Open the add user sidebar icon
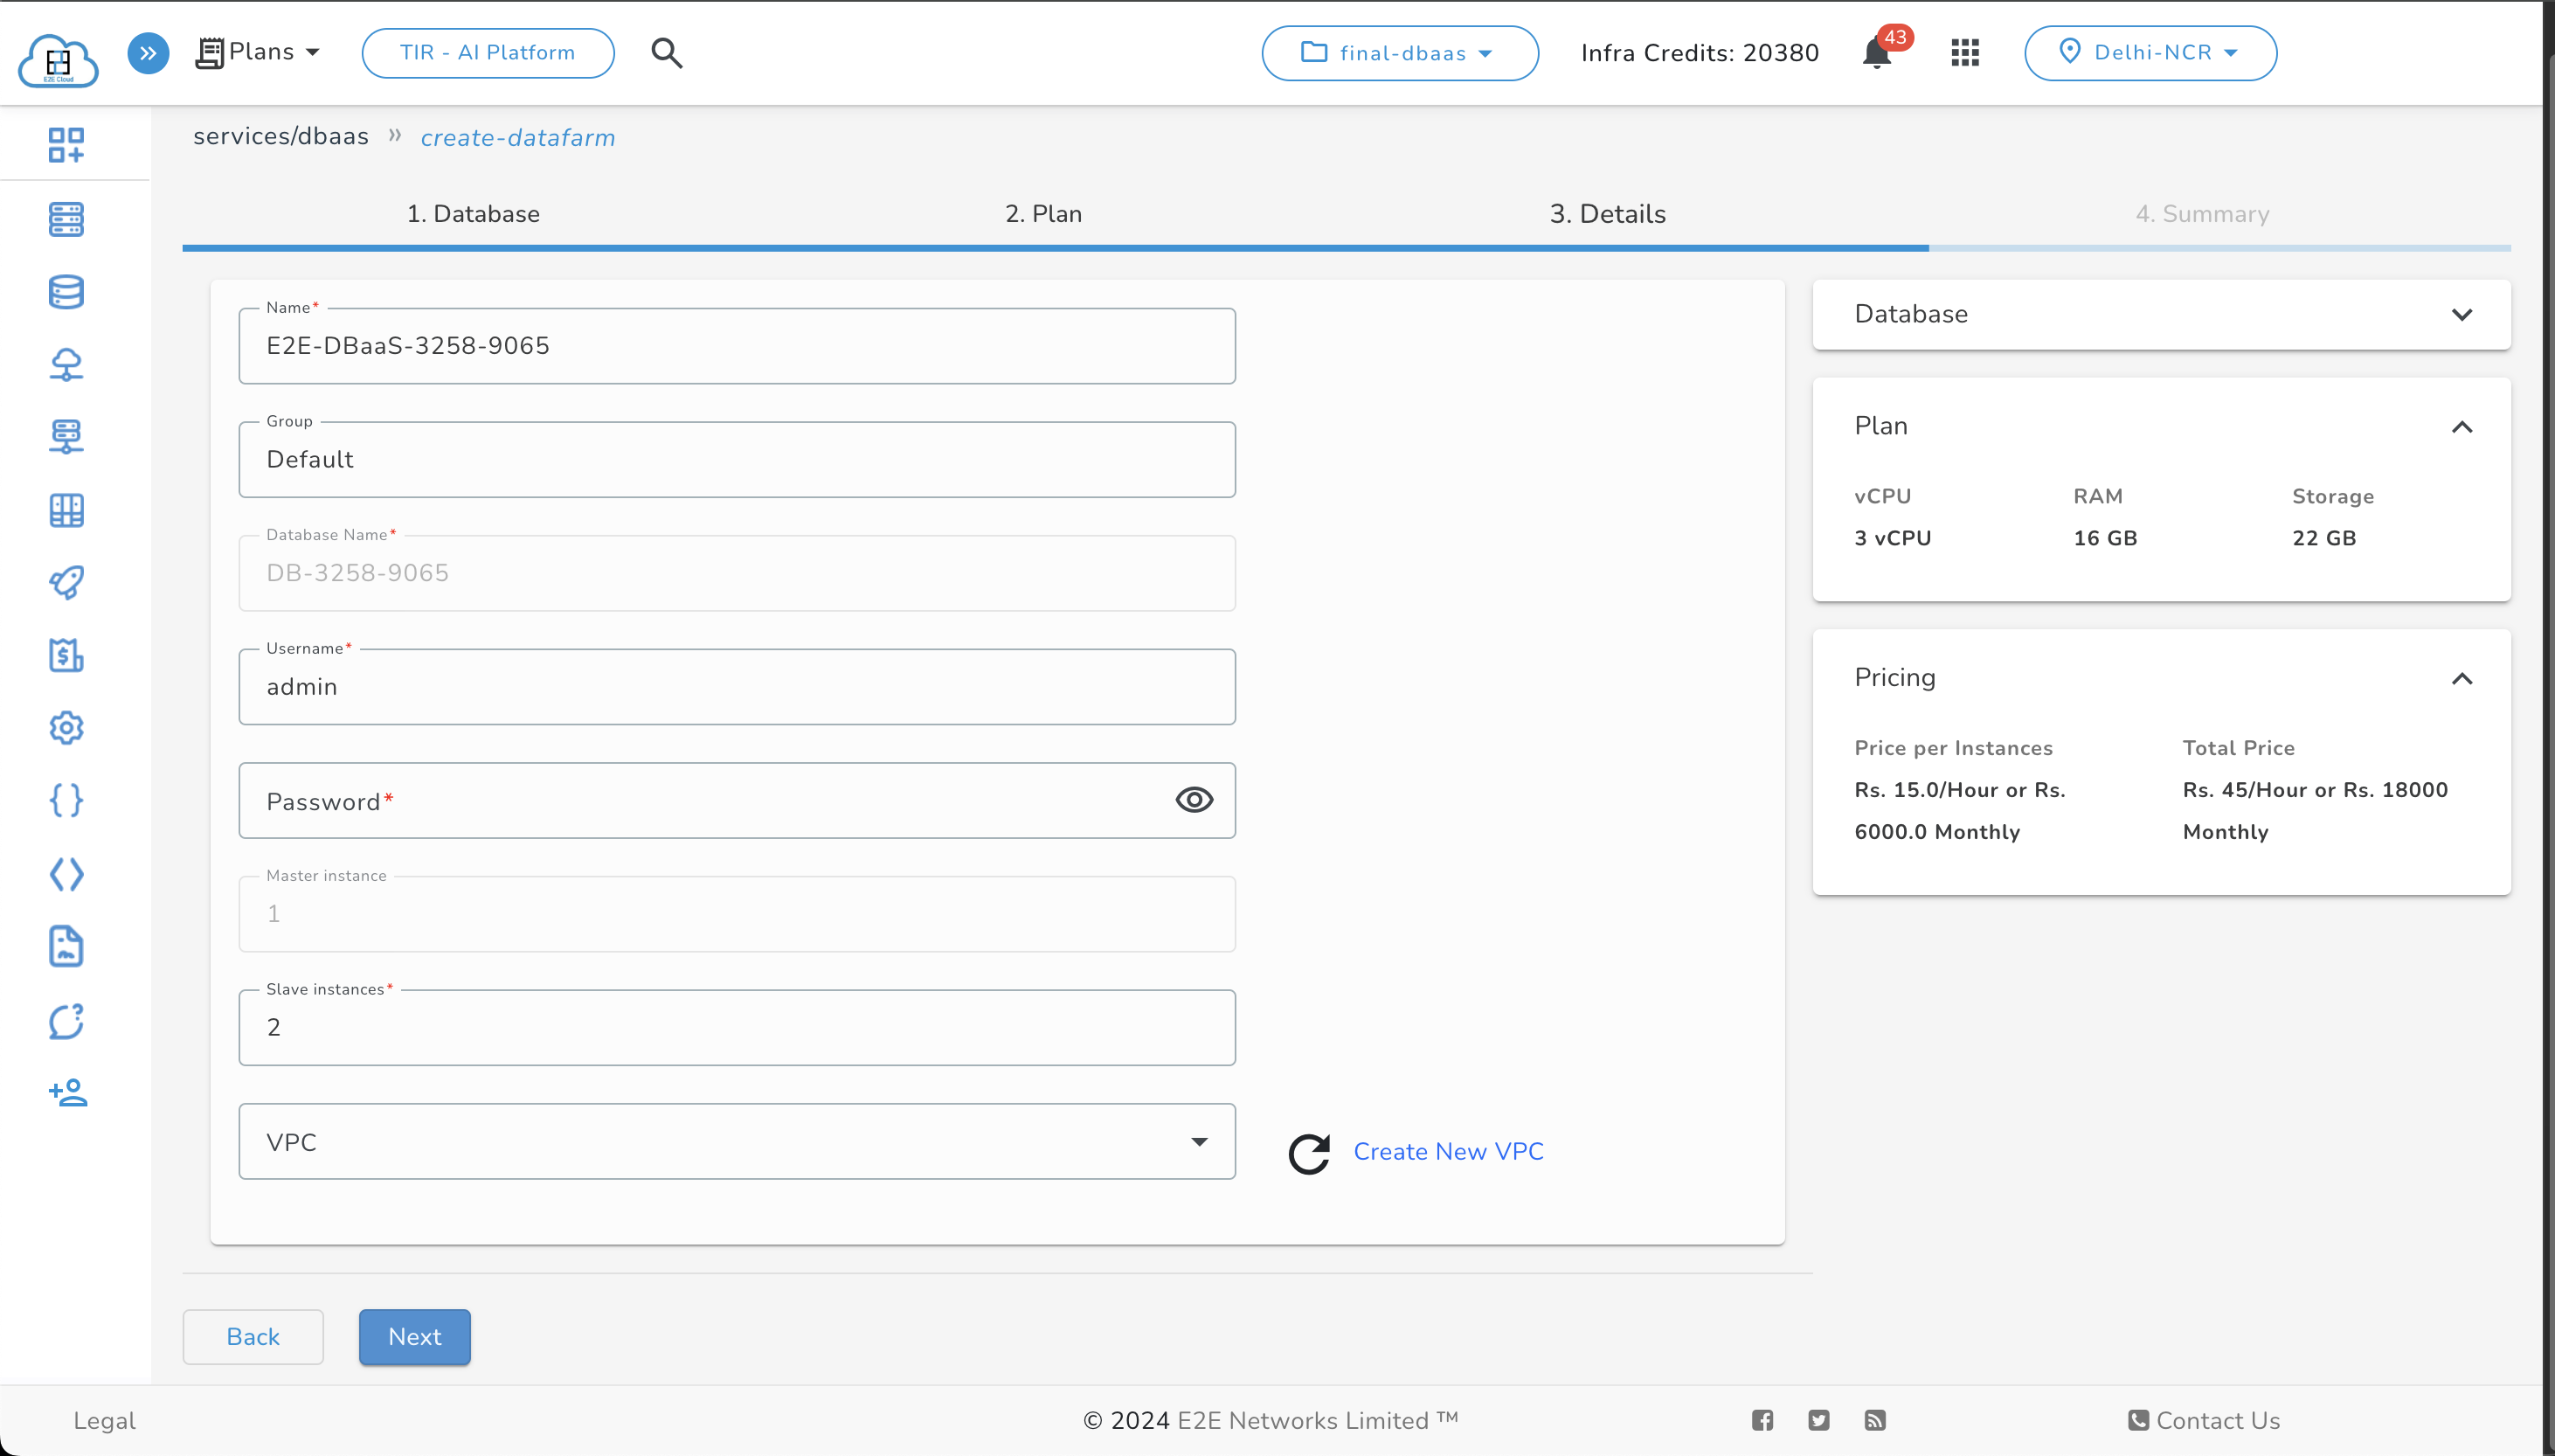 coord(68,1092)
